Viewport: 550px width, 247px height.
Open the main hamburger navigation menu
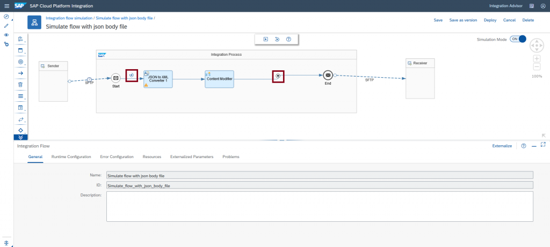pos(6,6)
